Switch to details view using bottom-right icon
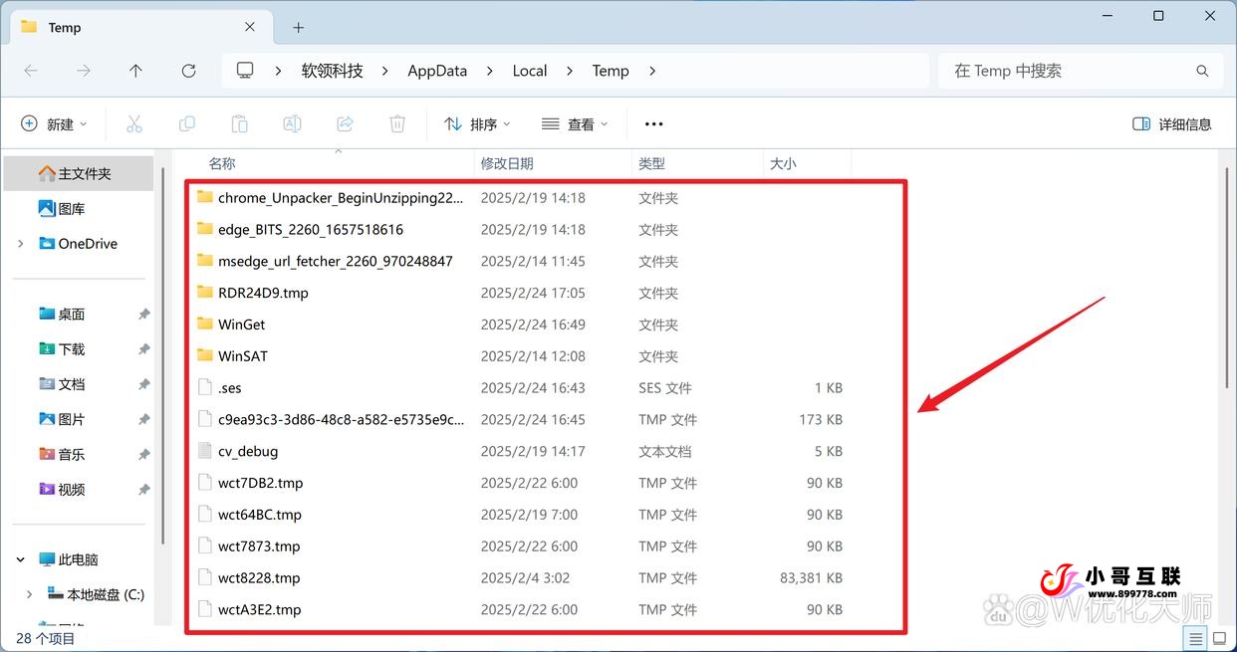 coord(1194,638)
